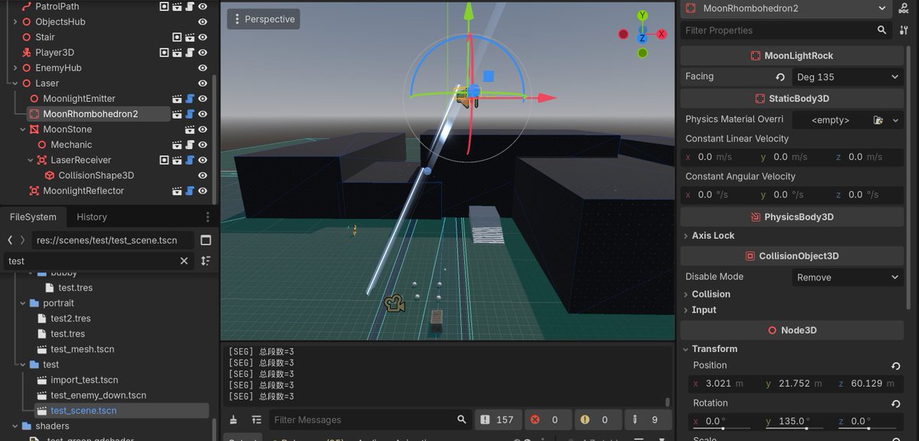Load a Physics Material Override resource
Viewport: 919px width, 441px height.
pyautogui.click(x=878, y=120)
